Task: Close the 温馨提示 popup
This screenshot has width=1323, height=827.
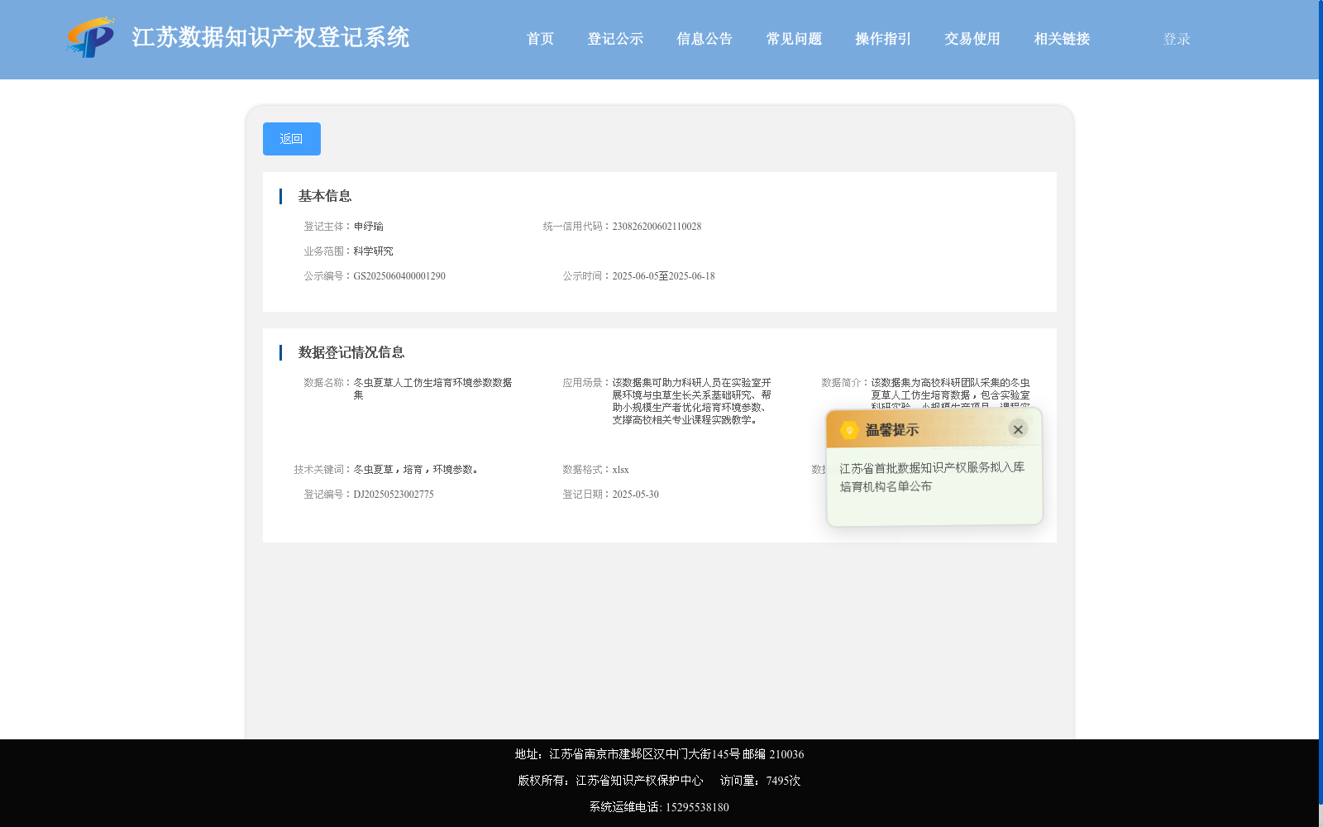Action: [x=1018, y=429]
